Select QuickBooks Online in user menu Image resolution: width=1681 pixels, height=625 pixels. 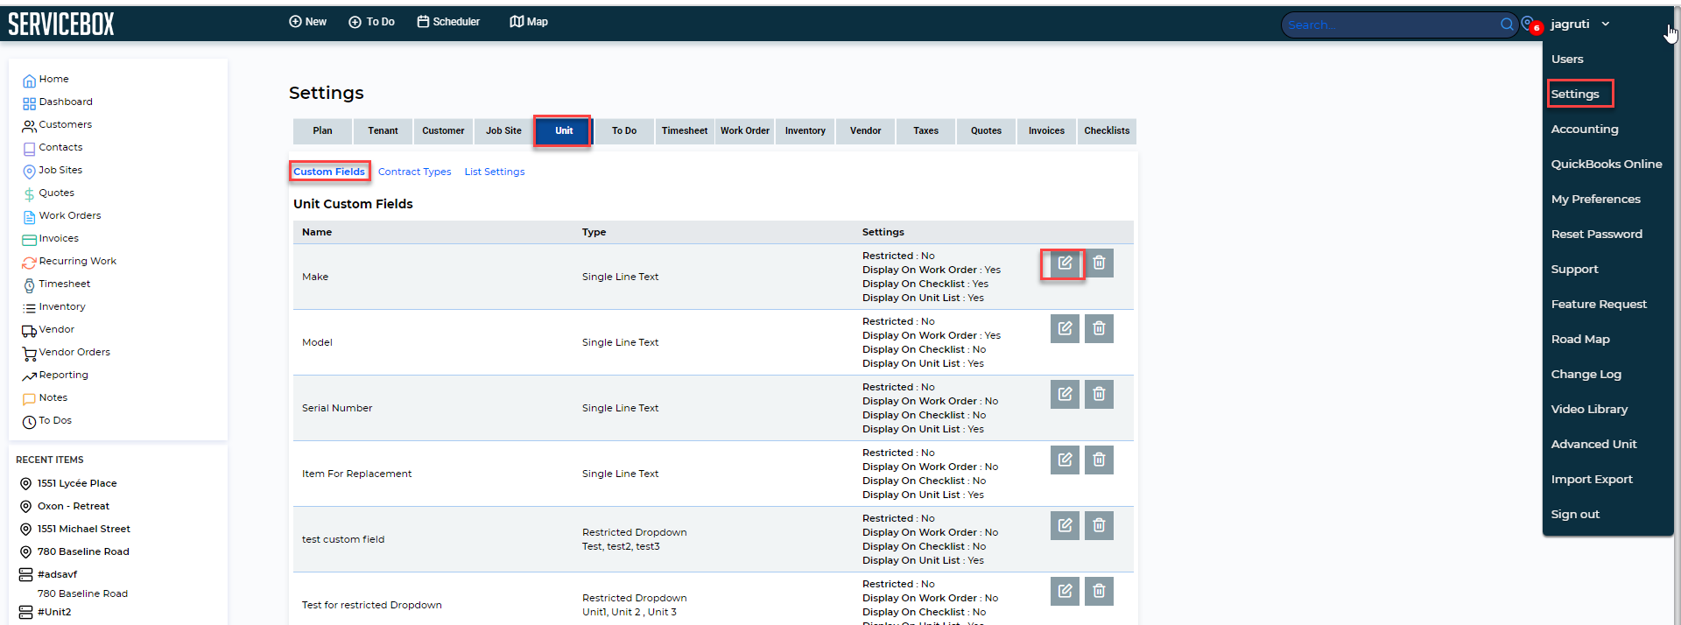(1607, 165)
